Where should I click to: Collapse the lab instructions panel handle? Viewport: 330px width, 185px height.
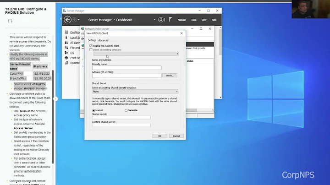[56, 98]
